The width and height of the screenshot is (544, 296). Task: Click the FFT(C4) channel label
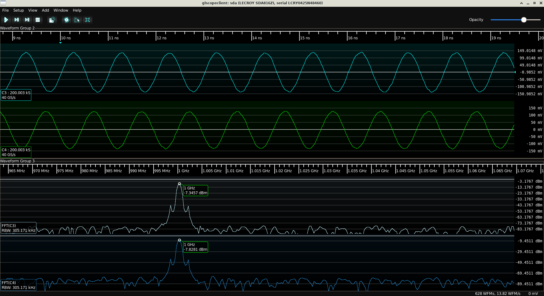click(18, 285)
